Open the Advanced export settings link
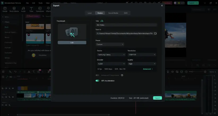The width and height of the screenshot is (218, 116). coord(148,69)
